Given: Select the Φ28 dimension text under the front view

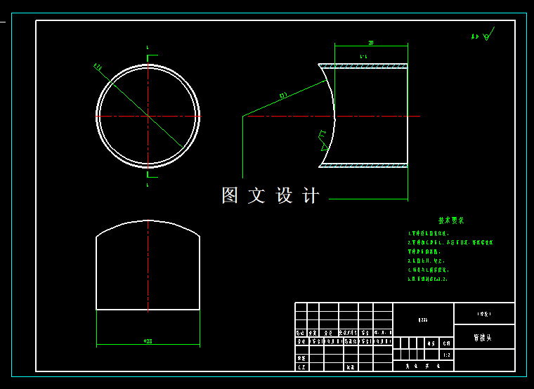Looking at the screenshot, I should pos(148,341).
